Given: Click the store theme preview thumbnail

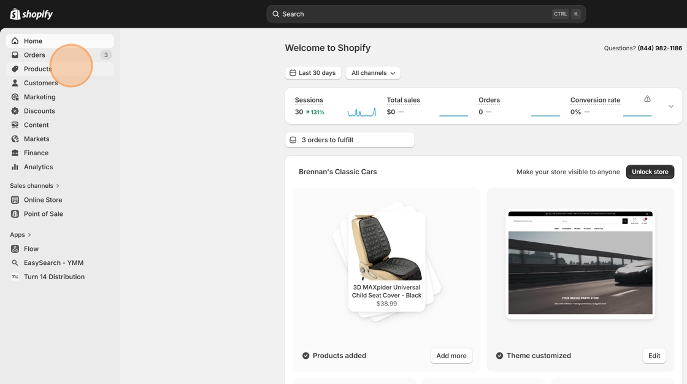Looking at the screenshot, I should [580, 263].
